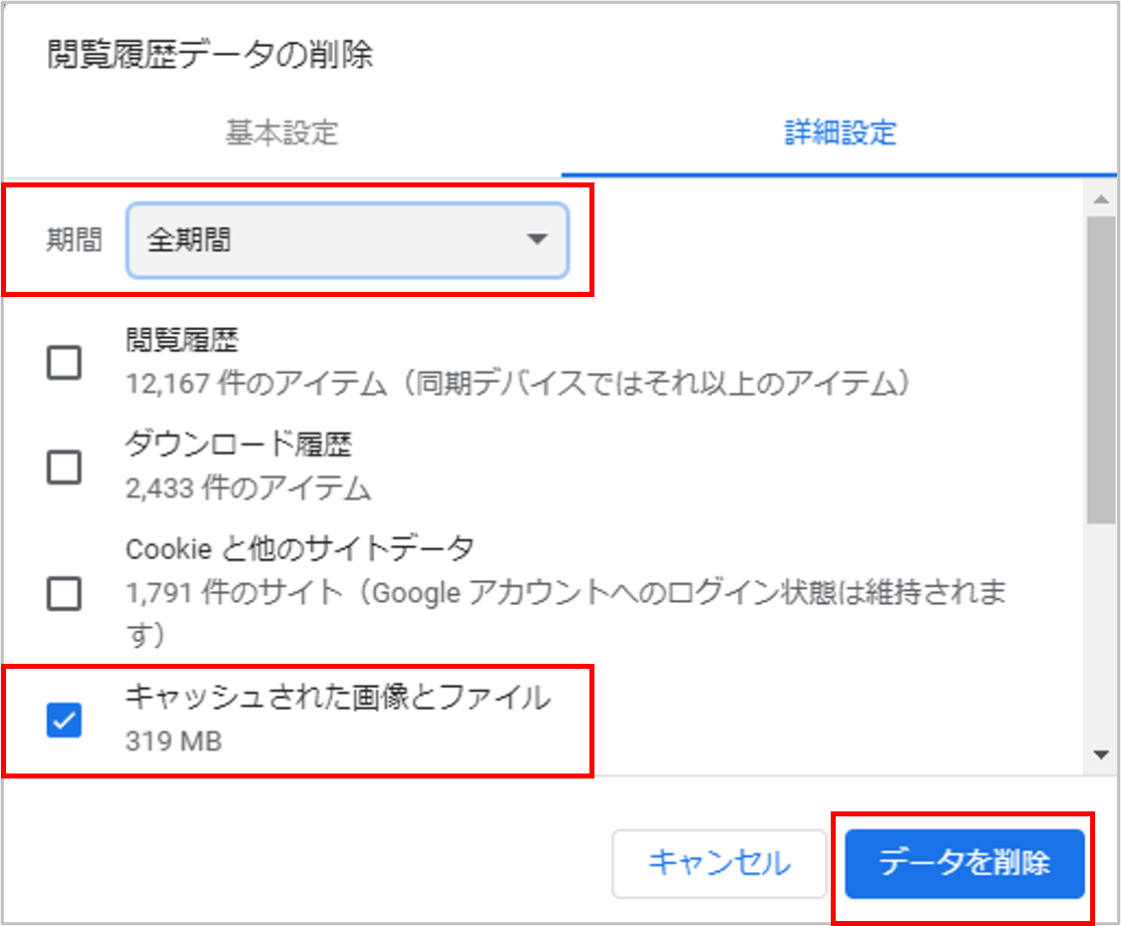
Task: Open the 全期間 time range dropdown
Action: pyautogui.click(x=347, y=240)
